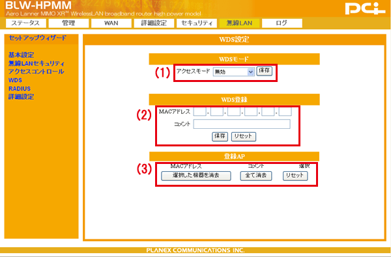Screen dimensions: 391x257
Task: Go to the セキュリティ tab
Action: pos(197,23)
